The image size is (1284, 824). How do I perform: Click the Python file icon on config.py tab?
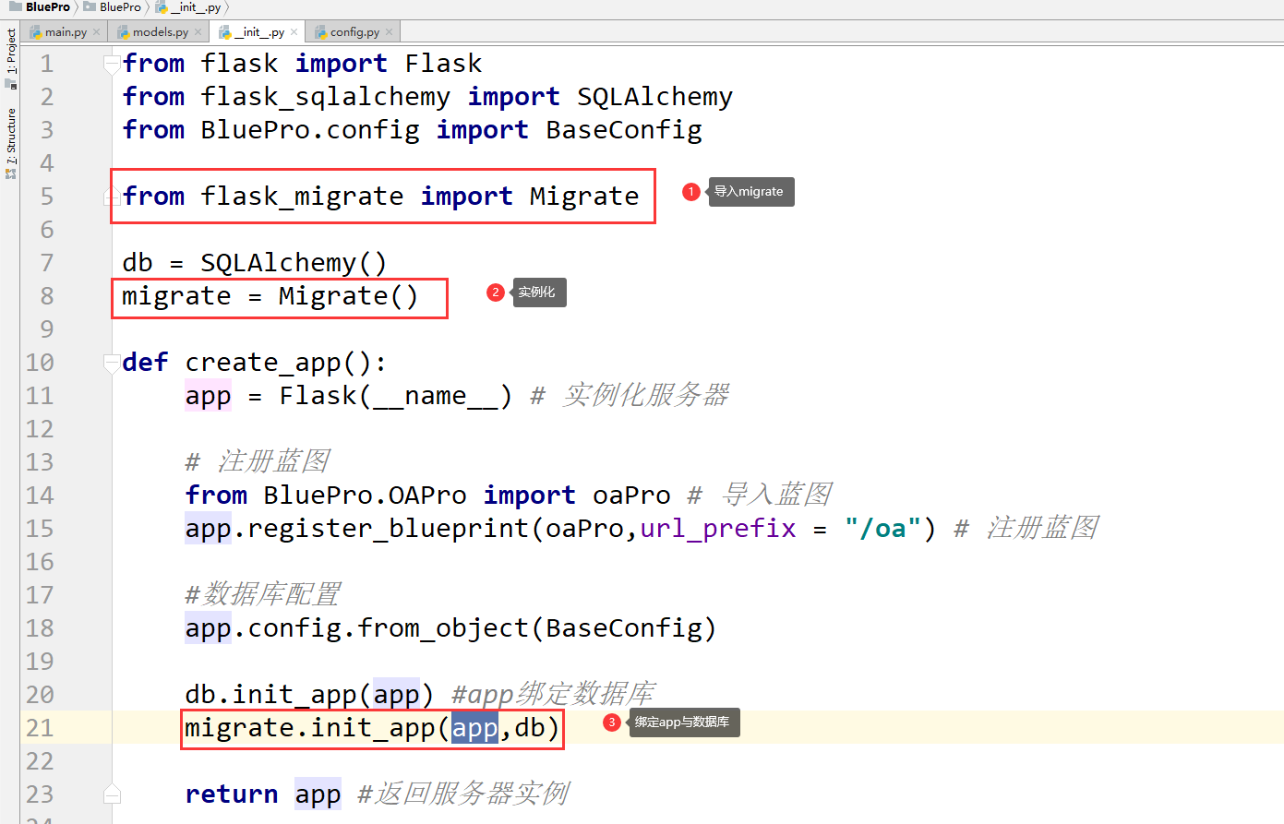[321, 32]
